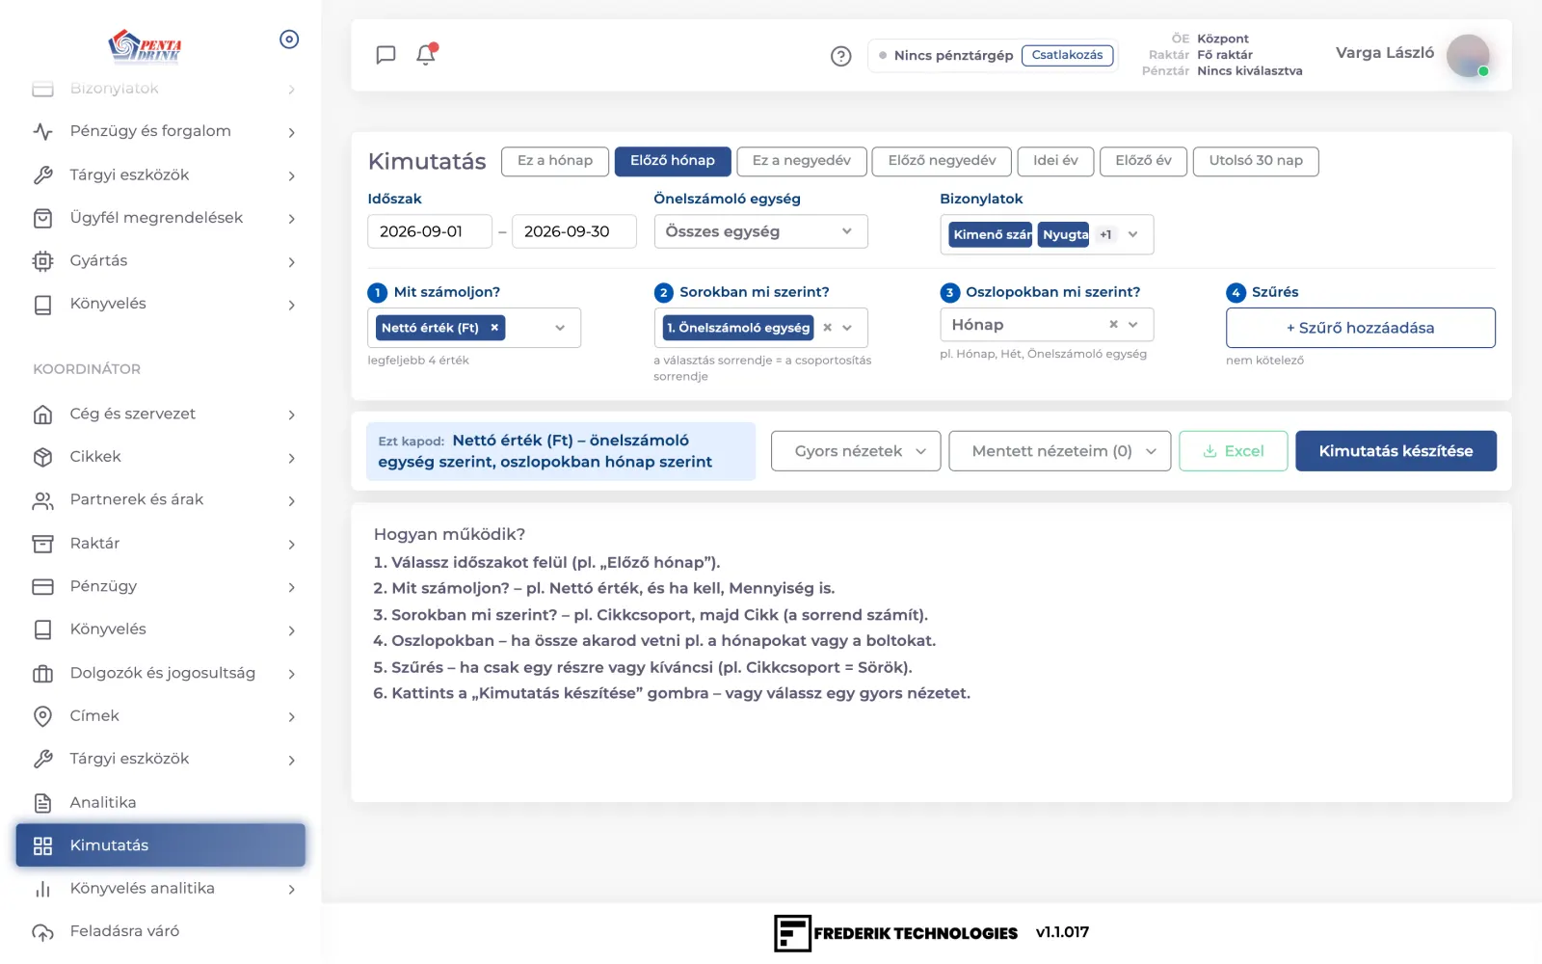Select the Utolsó 30 nap period
This screenshot has width=1542, height=964.
tap(1256, 161)
